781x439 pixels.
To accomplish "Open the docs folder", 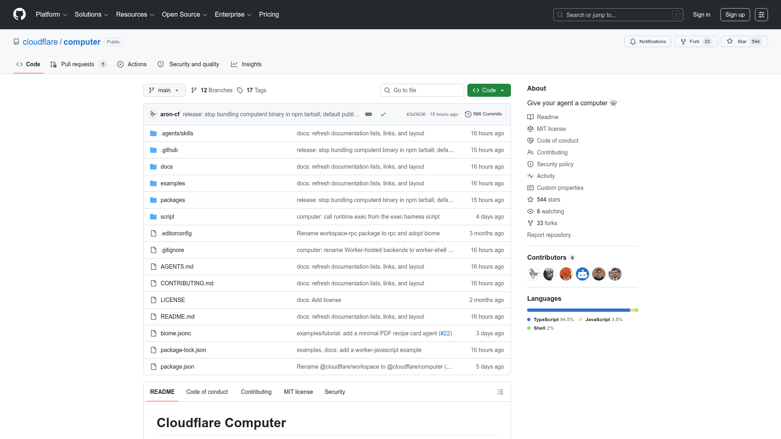I will 166,167.
